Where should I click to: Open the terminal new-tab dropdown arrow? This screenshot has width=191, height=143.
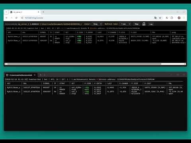pos(45,75)
